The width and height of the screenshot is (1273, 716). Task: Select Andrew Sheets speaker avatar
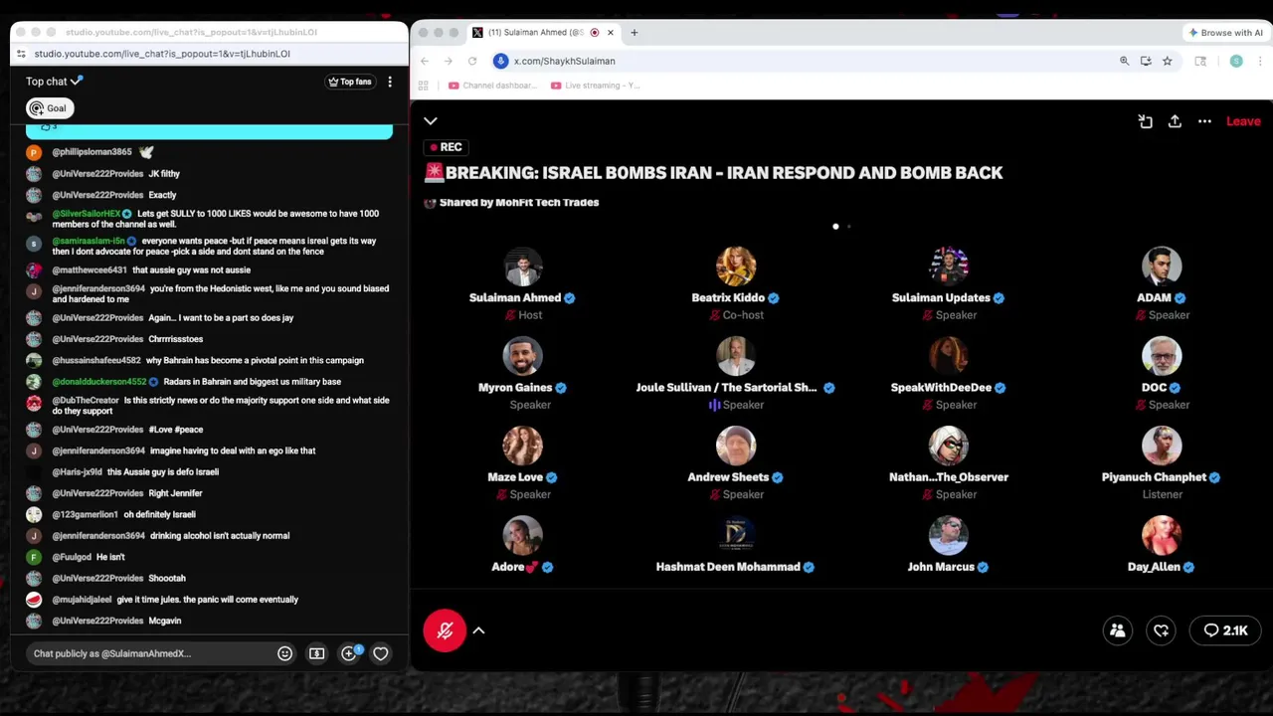pyautogui.click(x=736, y=446)
